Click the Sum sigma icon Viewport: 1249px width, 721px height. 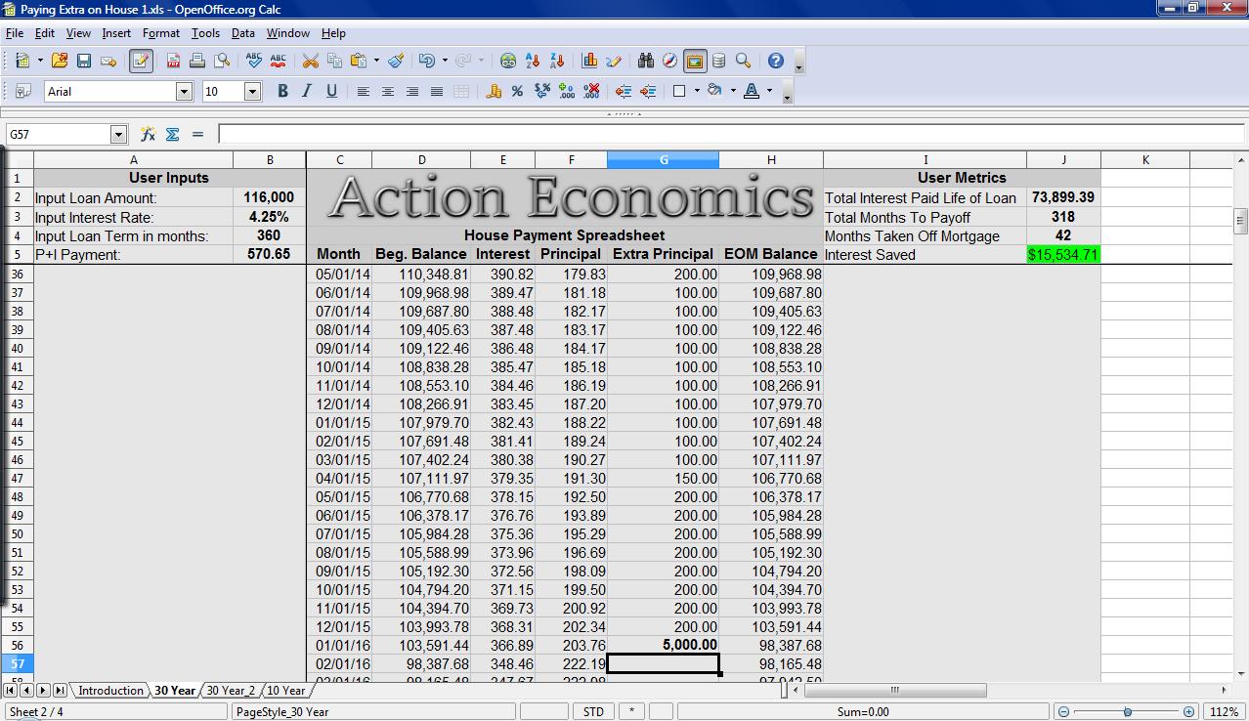[x=173, y=134]
